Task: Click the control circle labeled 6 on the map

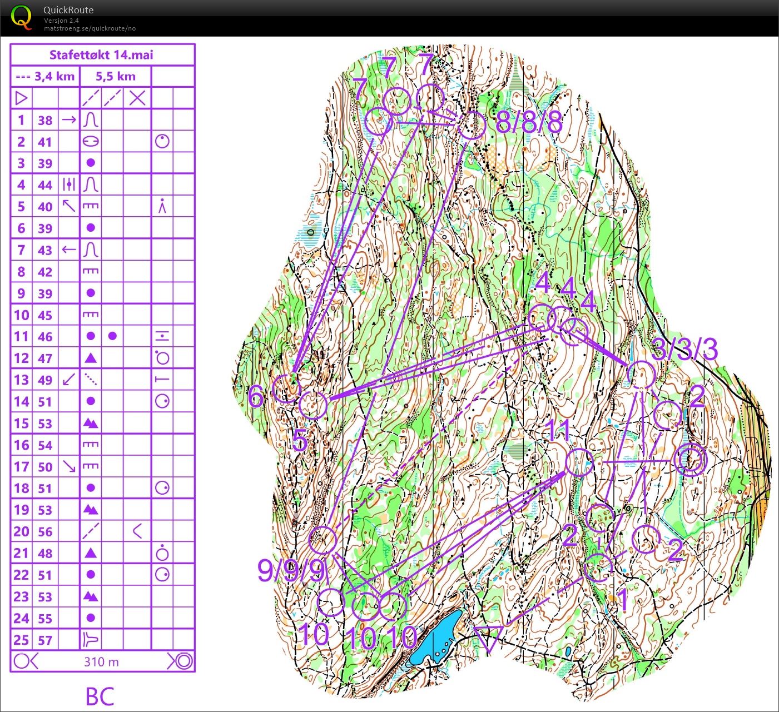Action: point(288,389)
